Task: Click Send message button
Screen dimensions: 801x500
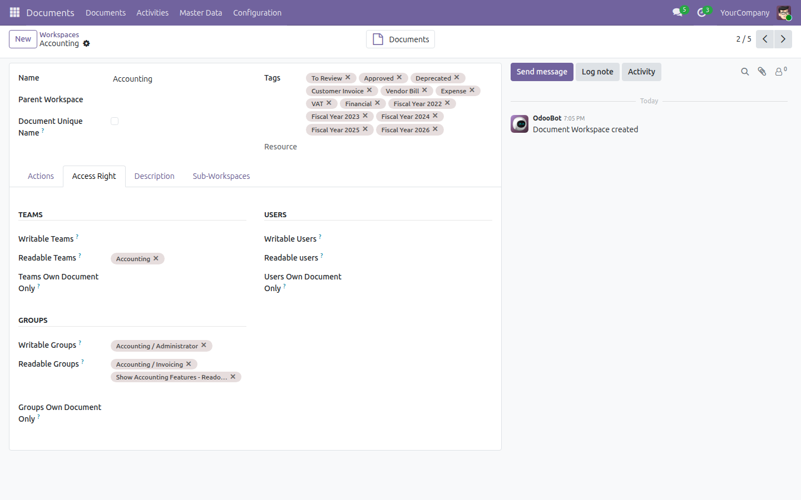Action: click(542, 72)
